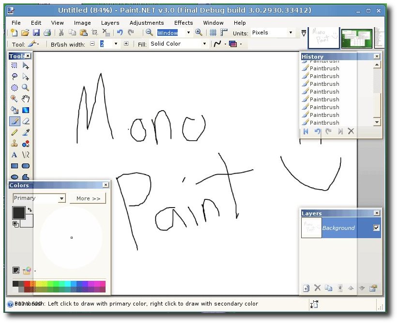The image size is (398, 324).
Task: Click Add New Layer button in Layers panel
Action: tap(306, 288)
